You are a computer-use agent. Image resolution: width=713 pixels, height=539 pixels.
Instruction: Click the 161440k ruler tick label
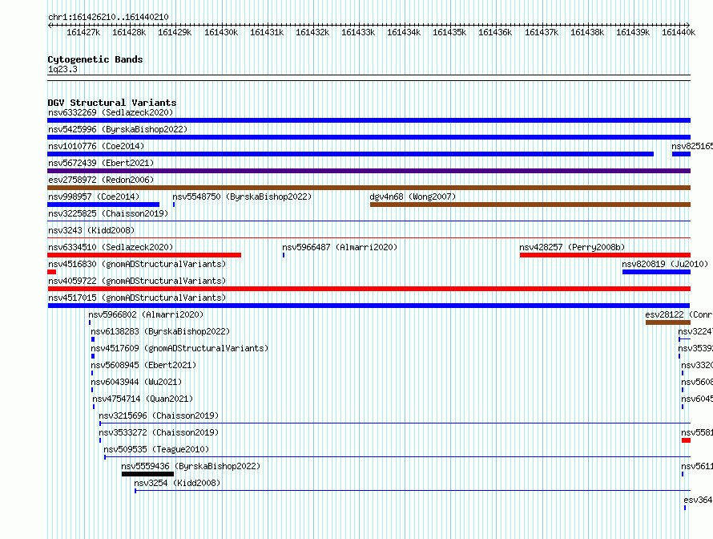(679, 32)
